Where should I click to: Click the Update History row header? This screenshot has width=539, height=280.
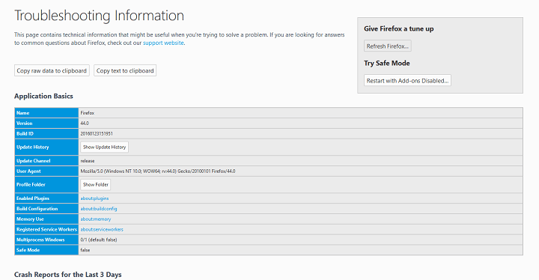tap(46, 147)
